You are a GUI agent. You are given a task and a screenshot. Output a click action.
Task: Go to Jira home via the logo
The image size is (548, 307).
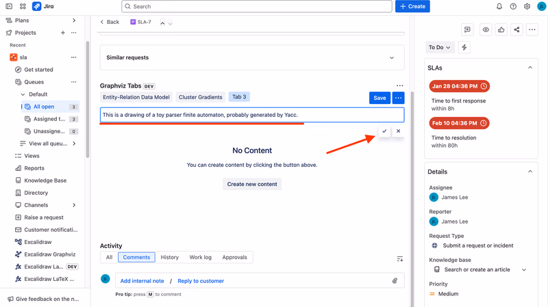(43, 6)
